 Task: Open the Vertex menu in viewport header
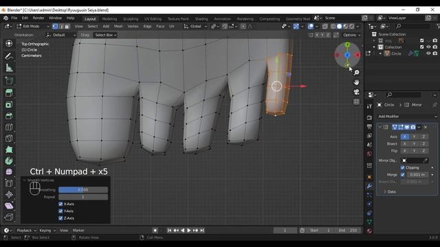pyautogui.click(x=133, y=26)
